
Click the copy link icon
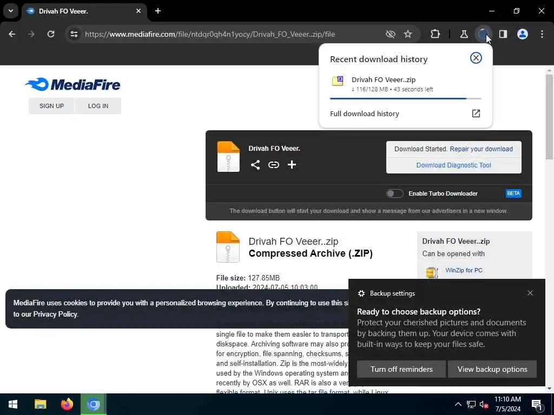click(x=273, y=165)
